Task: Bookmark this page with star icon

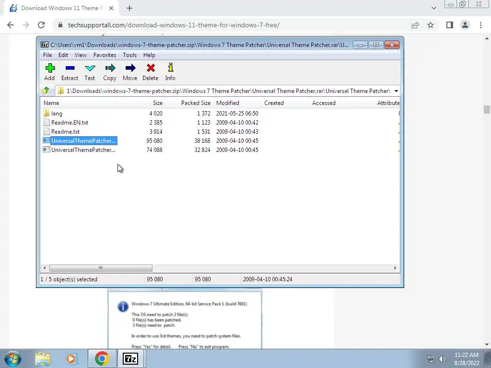Action: (431, 25)
